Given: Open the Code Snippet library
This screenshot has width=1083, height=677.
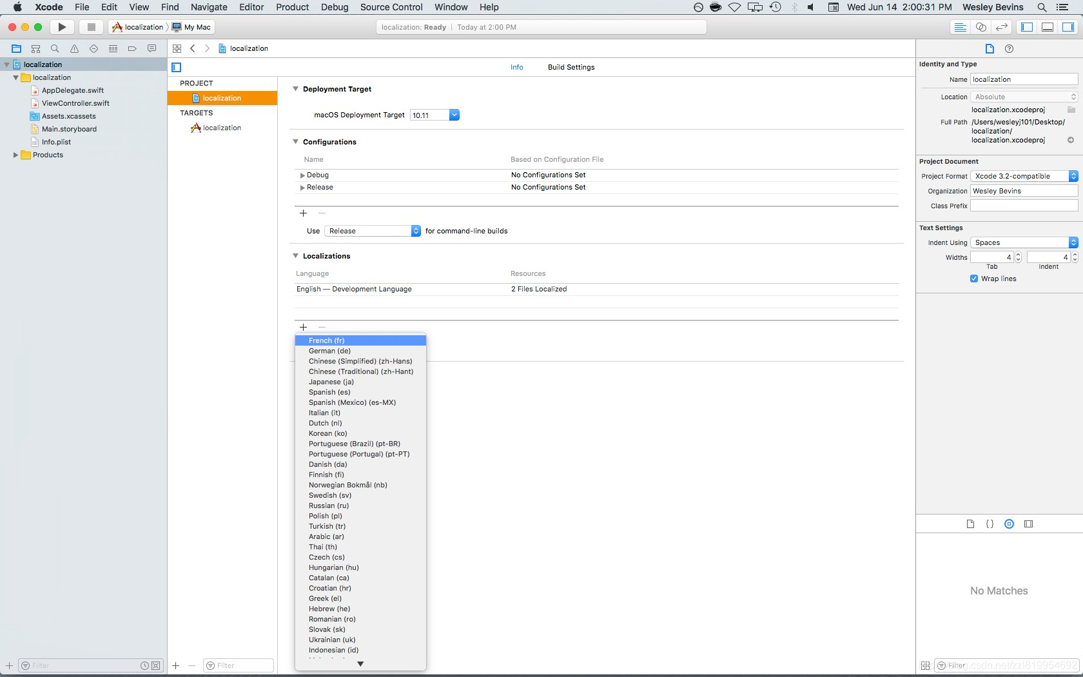Looking at the screenshot, I should tap(990, 524).
